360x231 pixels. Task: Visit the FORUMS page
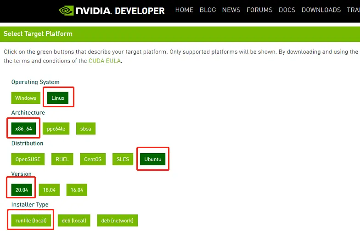[x=259, y=10]
